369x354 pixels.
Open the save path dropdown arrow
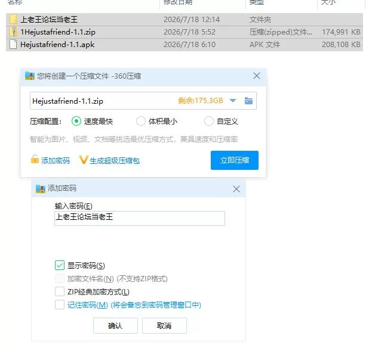pos(232,101)
